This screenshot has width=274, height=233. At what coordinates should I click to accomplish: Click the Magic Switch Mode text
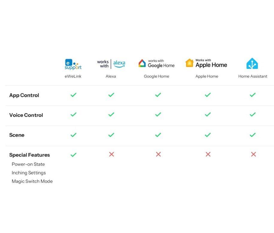click(32, 181)
